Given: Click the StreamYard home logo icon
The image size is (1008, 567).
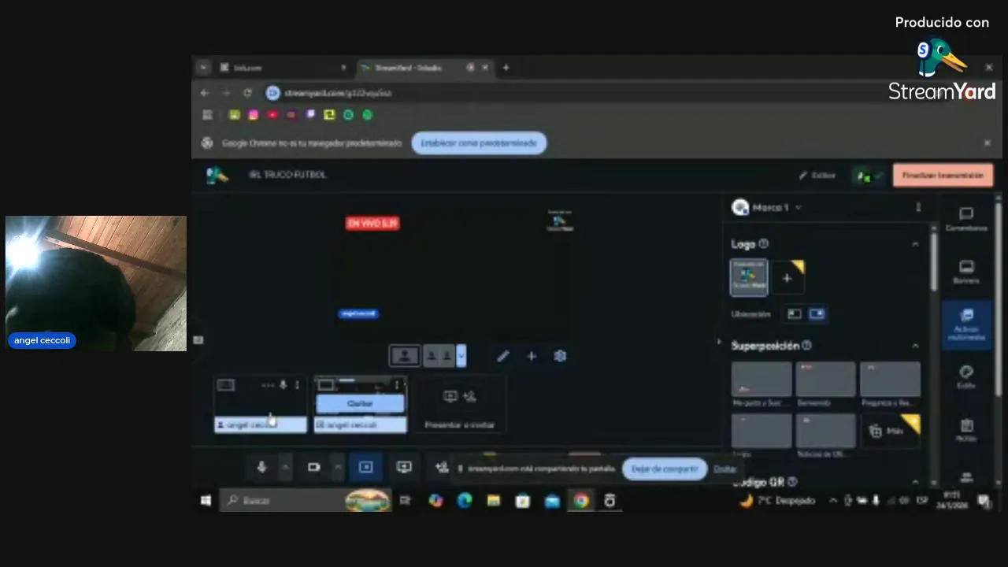Looking at the screenshot, I should click(x=217, y=175).
